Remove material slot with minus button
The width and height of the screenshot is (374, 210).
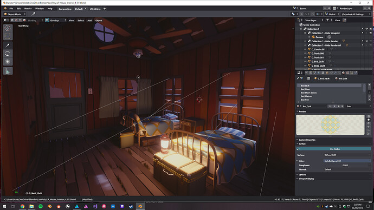click(x=369, y=88)
